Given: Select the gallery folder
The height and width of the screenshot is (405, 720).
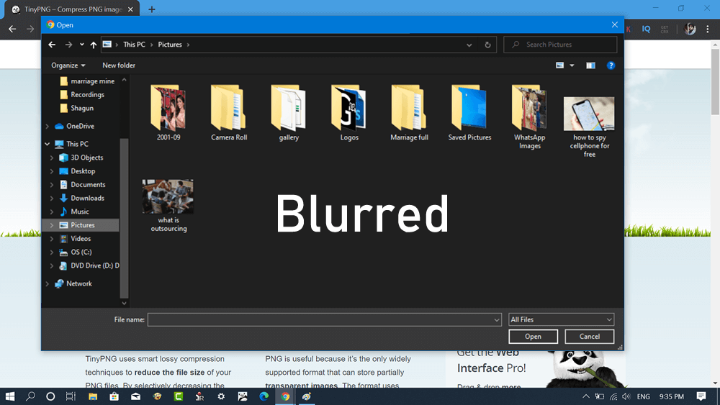Looking at the screenshot, I should tap(289, 113).
